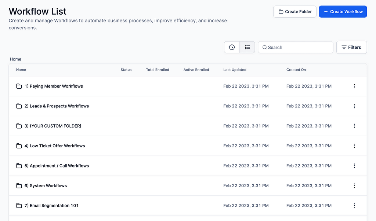The image size is (376, 221).
Task: Open more options for System Workflows
Action: click(x=354, y=185)
